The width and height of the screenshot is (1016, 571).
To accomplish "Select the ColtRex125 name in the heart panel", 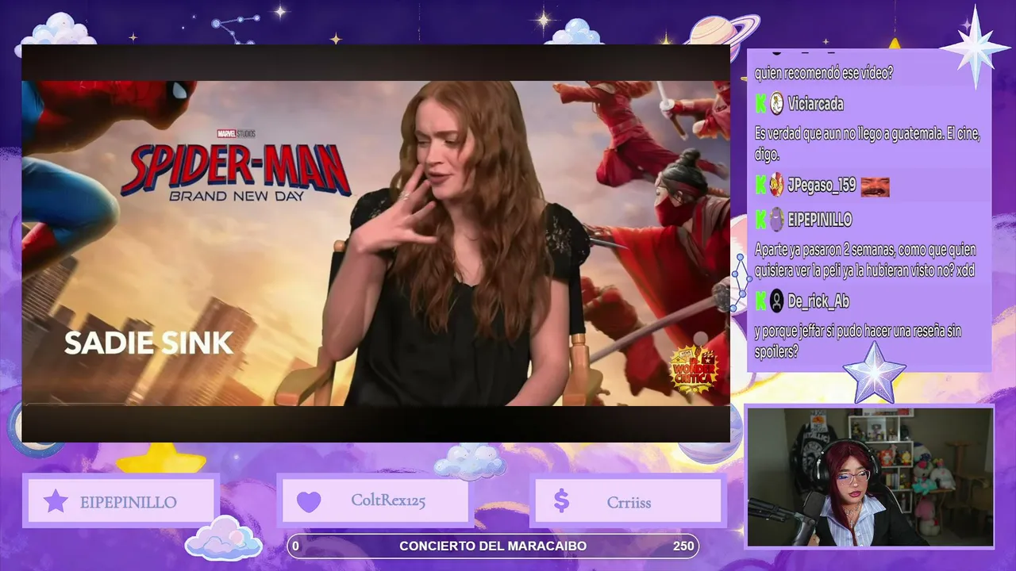I will [x=387, y=501].
